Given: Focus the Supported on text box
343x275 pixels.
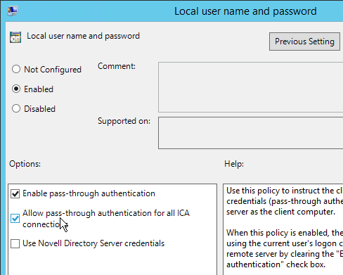Looking at the screenshot, I should pyautogui.click(x=250, y=133).
